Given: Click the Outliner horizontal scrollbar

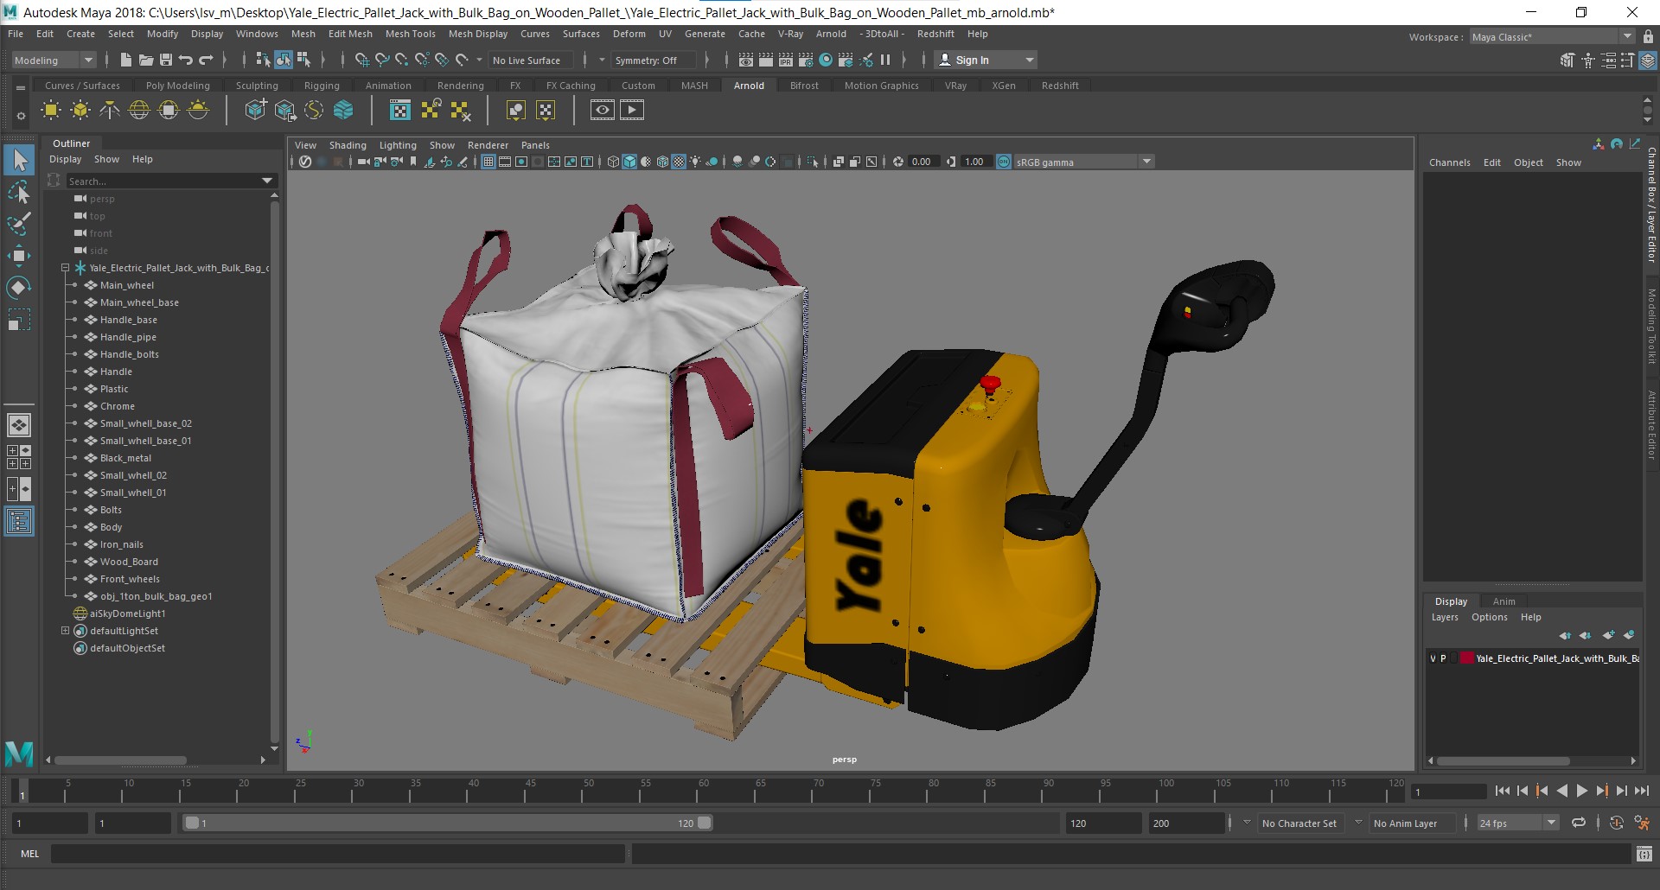Looking at the screenshot, I should coord(121,760).
